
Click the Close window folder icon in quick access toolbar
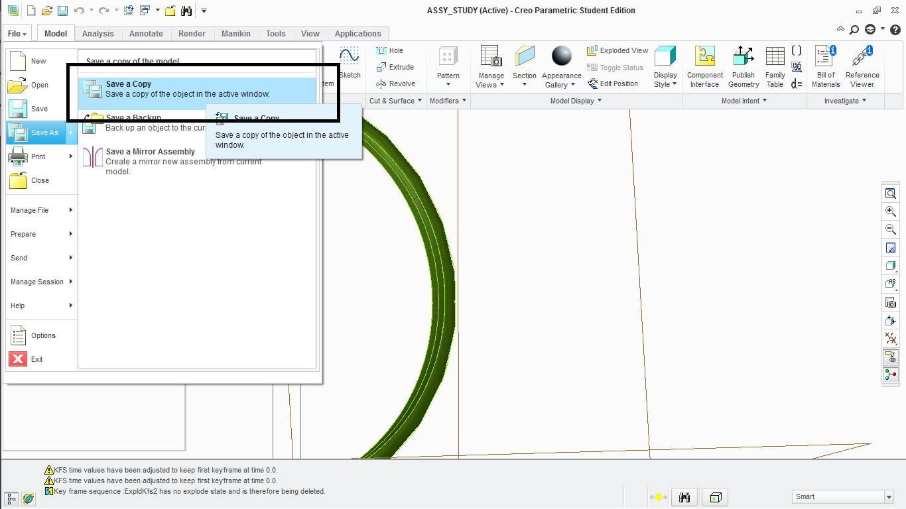(170, 11)
